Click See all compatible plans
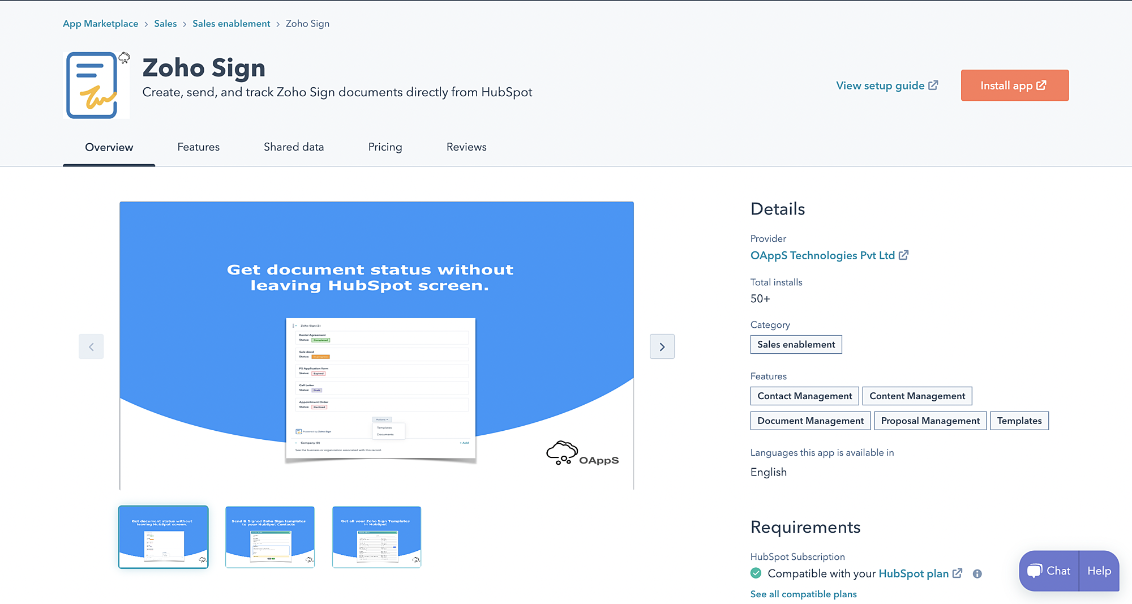1132x604 pixels. click(x=804, y=594)
